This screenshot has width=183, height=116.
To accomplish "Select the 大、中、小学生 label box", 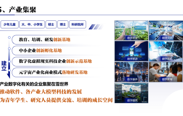I will tap(32, 24).
